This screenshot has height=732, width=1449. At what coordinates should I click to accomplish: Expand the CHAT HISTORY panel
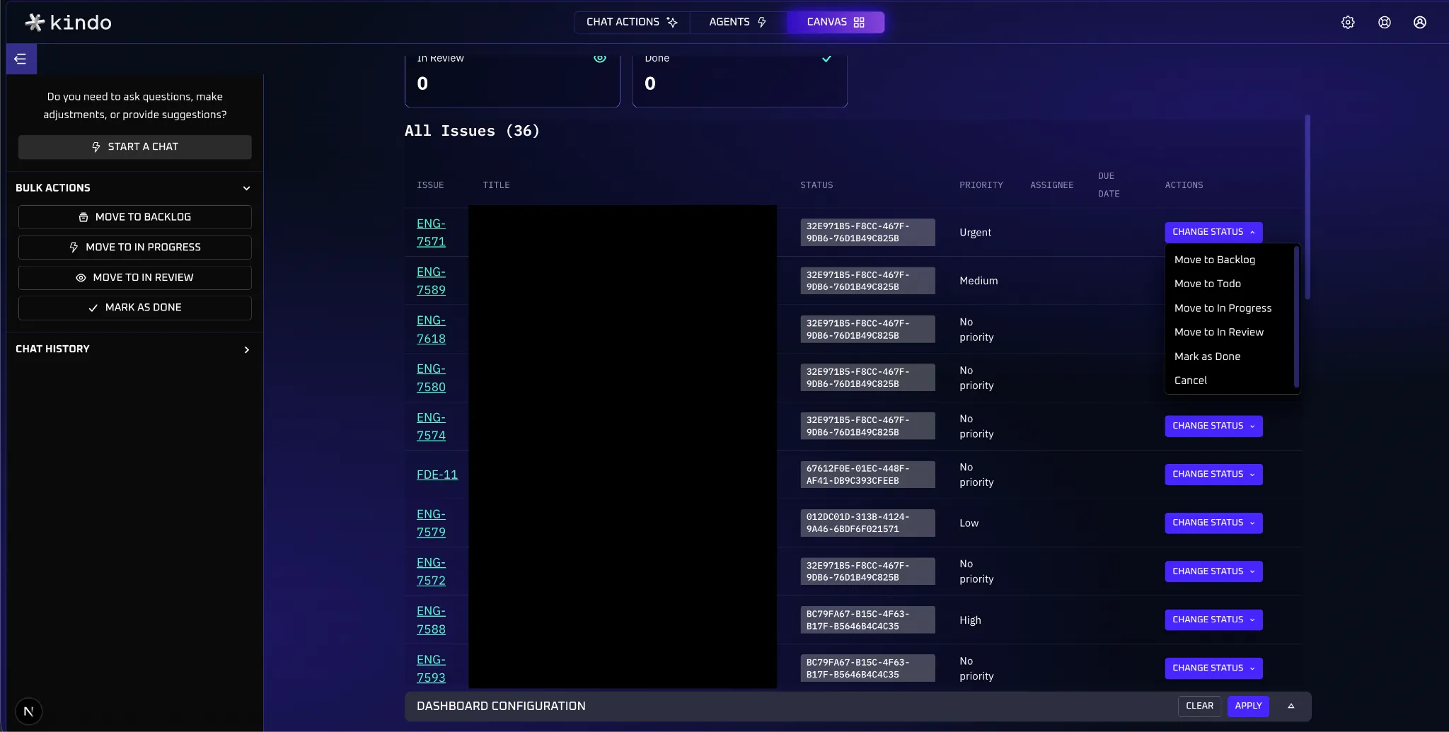(246, 349)
